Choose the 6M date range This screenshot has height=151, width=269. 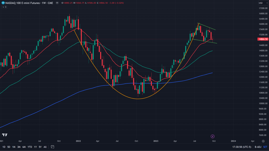point(24,147)
